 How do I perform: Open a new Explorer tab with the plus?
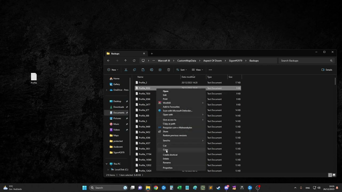[x=152, y=54]
